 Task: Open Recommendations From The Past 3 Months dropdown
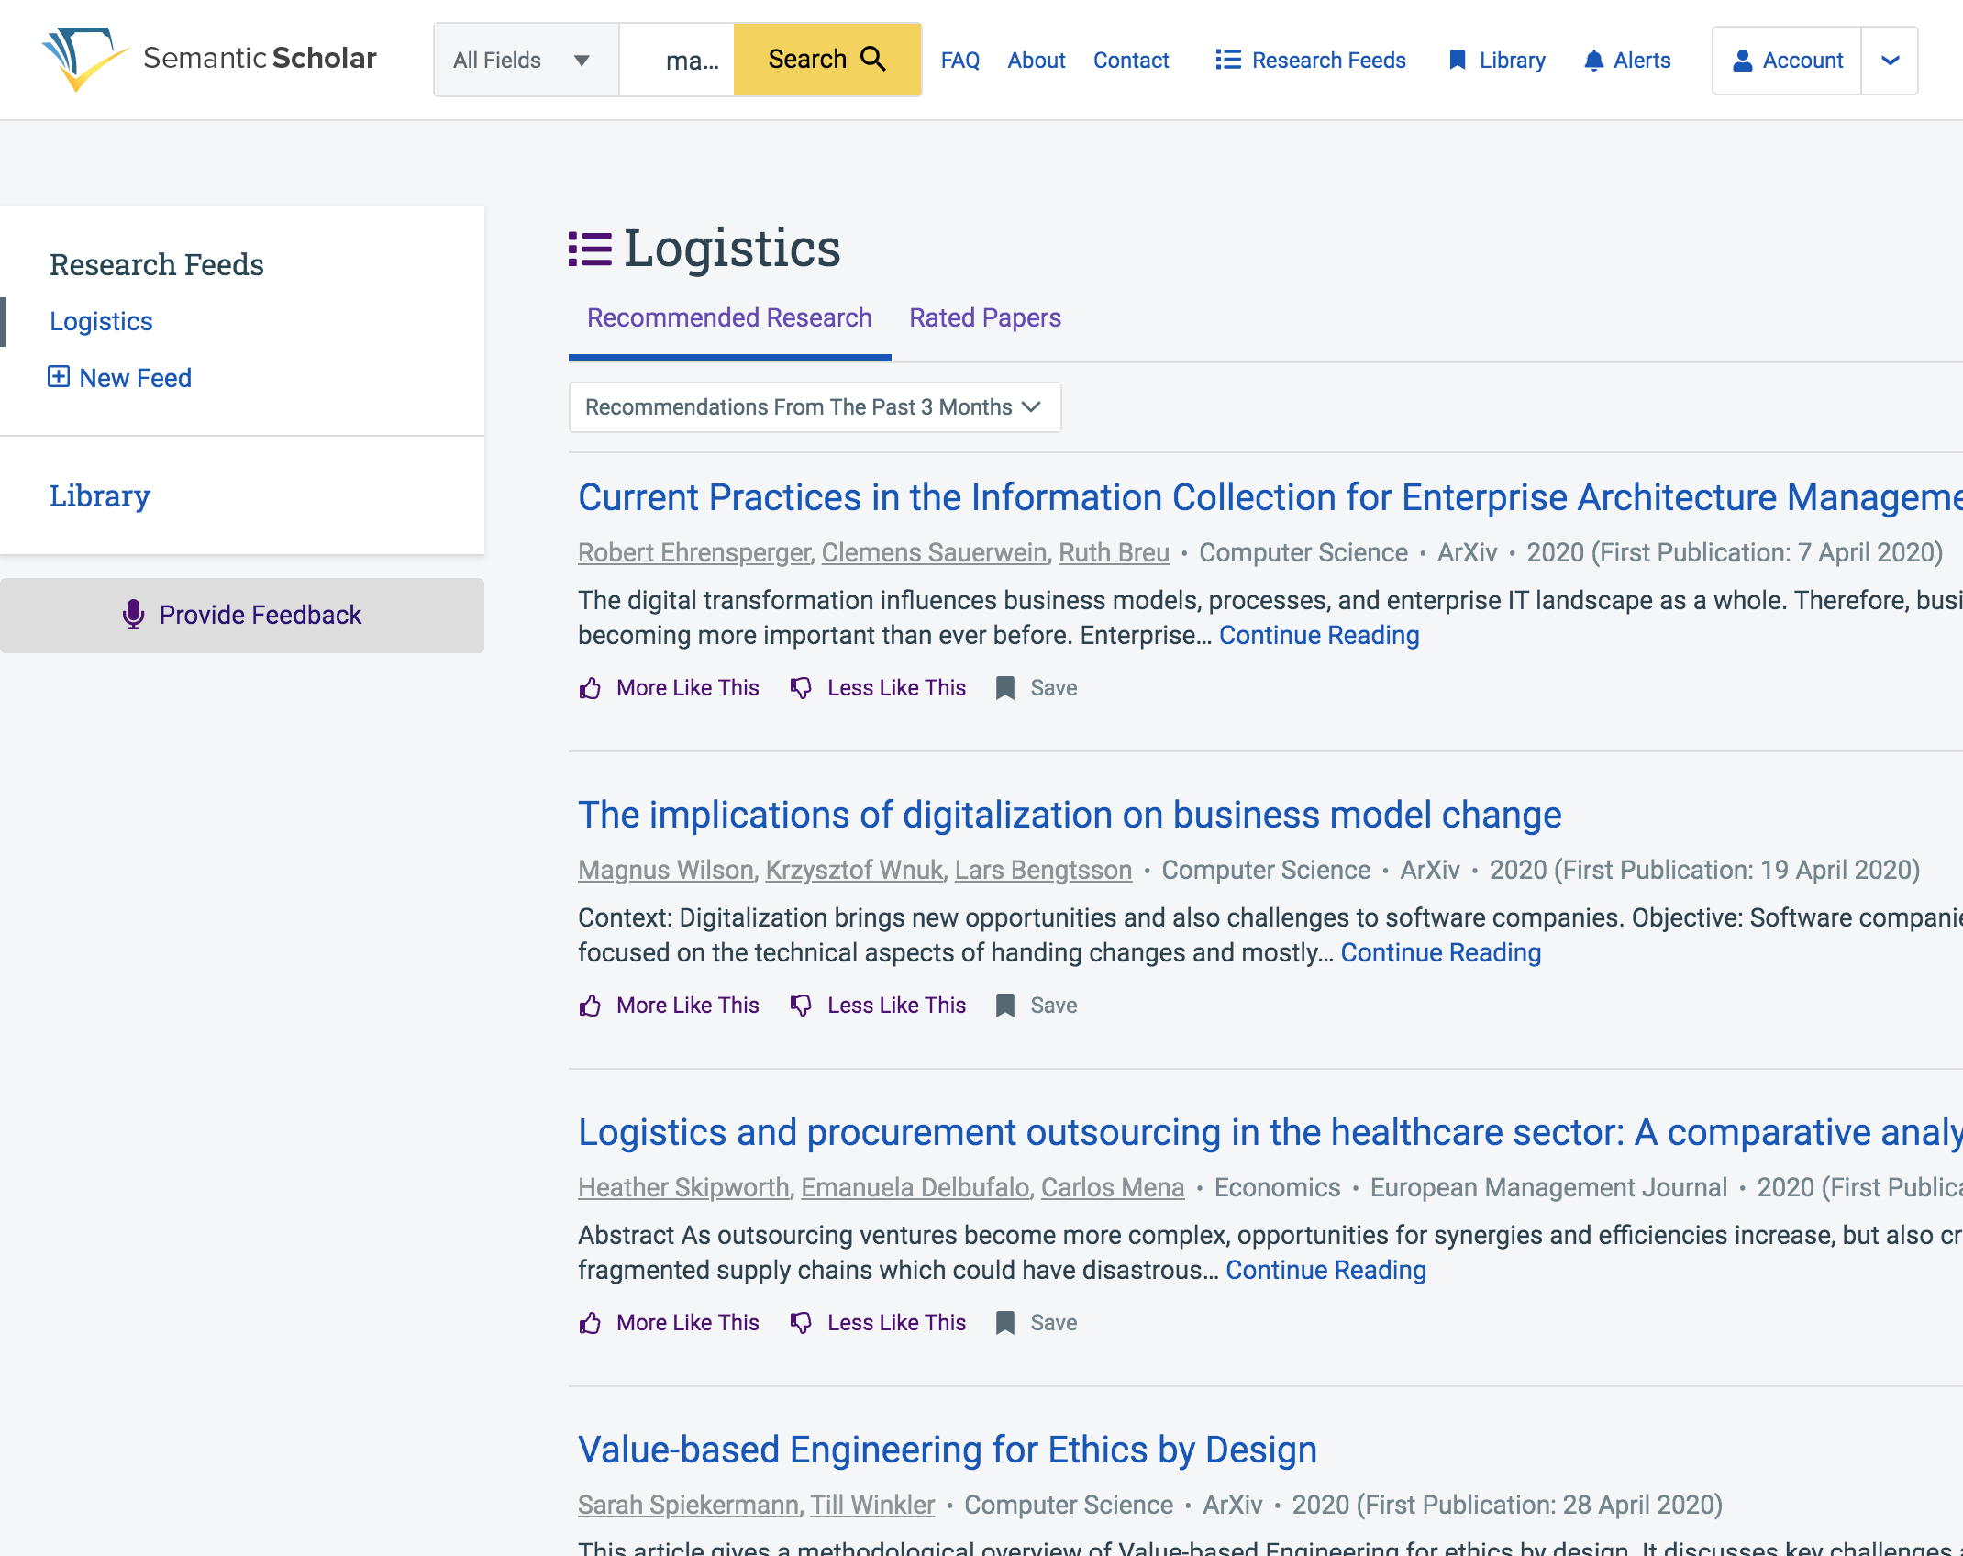coord(814,407)
